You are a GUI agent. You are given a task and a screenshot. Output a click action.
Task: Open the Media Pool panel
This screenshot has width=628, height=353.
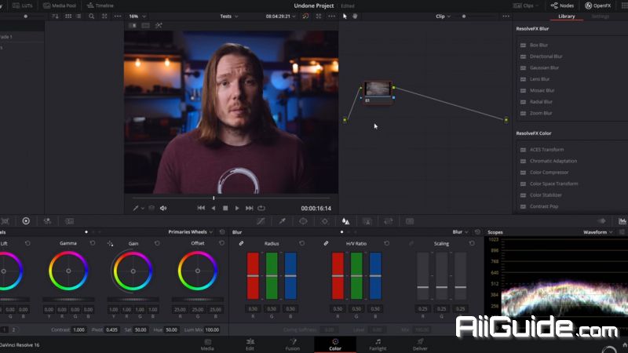pos(60,5)
